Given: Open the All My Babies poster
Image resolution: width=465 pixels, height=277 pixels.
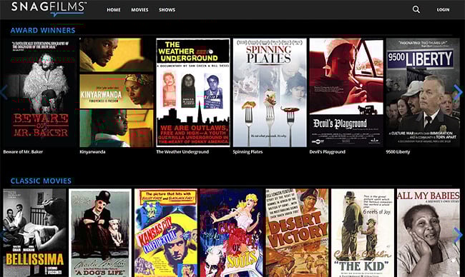Looking at the screenshot, I should click(x=429, y=233).
